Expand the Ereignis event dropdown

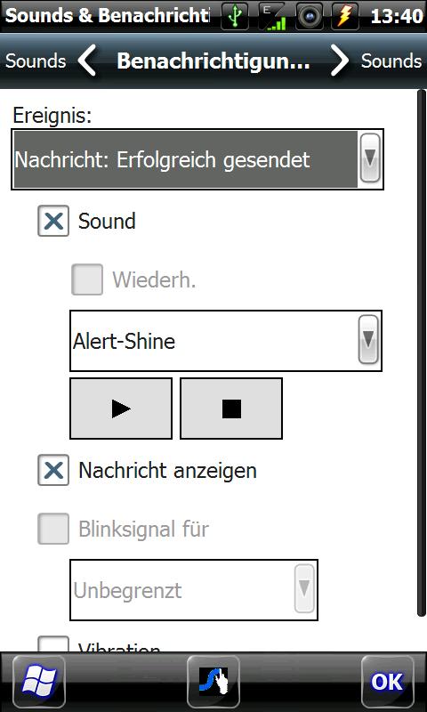click(x=197, y=159)
